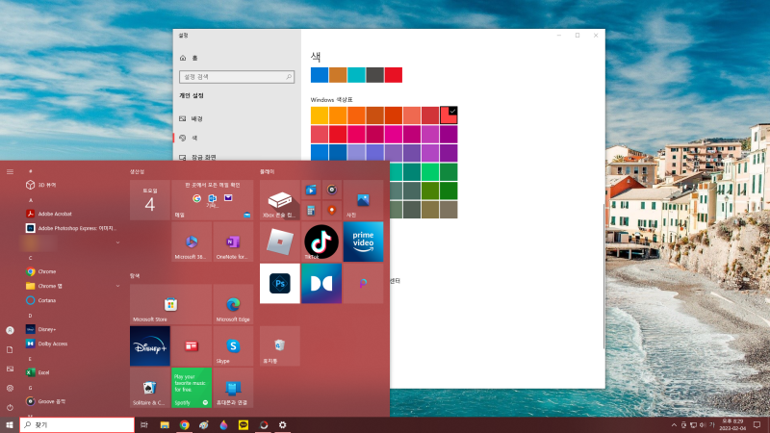Open KakaoTalk yellow icon on taskbar
The width and height of the screenshot is (770, 433).
[244, 424]
